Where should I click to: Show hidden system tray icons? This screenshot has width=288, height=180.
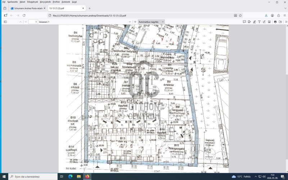pos(256,176)
